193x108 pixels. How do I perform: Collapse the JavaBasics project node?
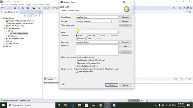click(2, 18)
